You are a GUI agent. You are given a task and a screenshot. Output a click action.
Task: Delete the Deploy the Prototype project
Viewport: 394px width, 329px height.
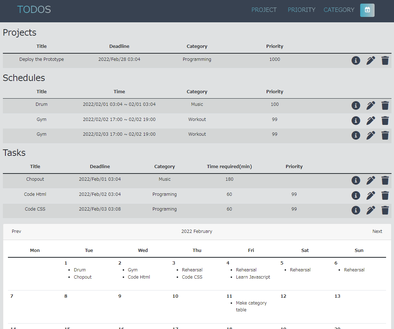tap(385, 60)
